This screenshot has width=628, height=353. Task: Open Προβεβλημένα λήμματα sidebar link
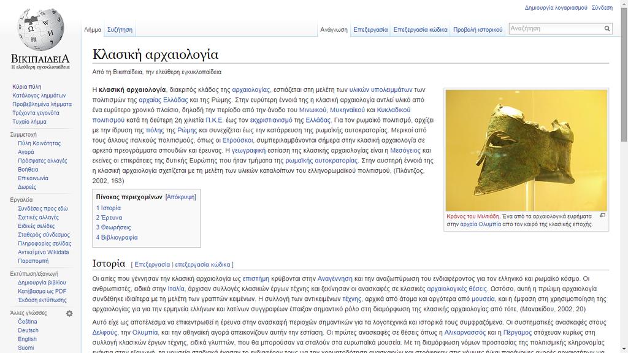(x=42, y=104)
